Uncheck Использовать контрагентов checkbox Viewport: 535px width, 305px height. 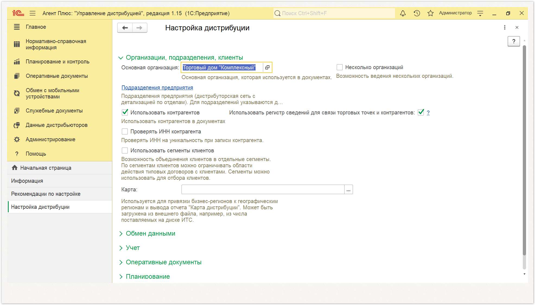(125, 112)
